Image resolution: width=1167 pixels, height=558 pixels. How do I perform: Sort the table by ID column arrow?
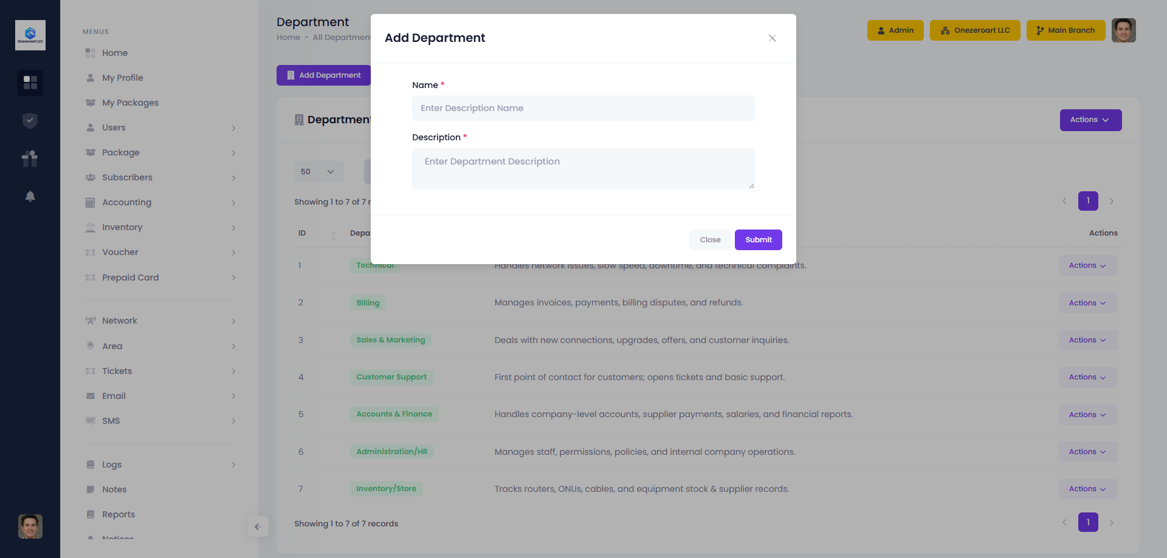333,234
